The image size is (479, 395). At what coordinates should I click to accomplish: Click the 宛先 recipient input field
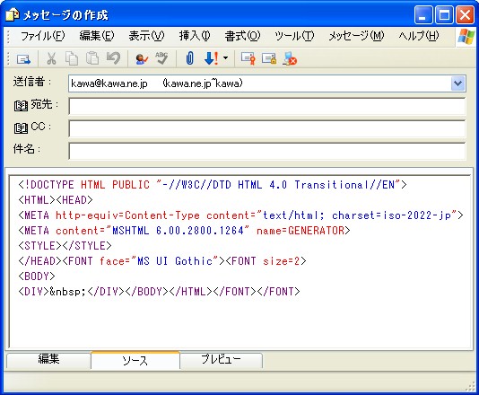click(267, 106)
